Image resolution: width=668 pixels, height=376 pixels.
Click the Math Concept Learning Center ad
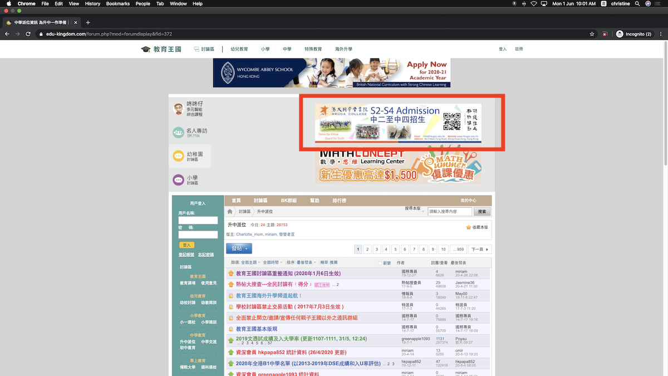point(399,165)
